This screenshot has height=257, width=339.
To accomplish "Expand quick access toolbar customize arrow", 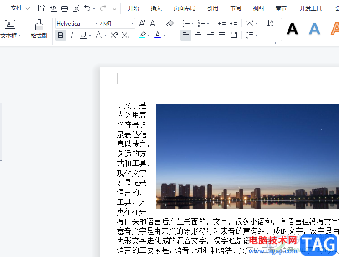I will click(x=114, y=9).
